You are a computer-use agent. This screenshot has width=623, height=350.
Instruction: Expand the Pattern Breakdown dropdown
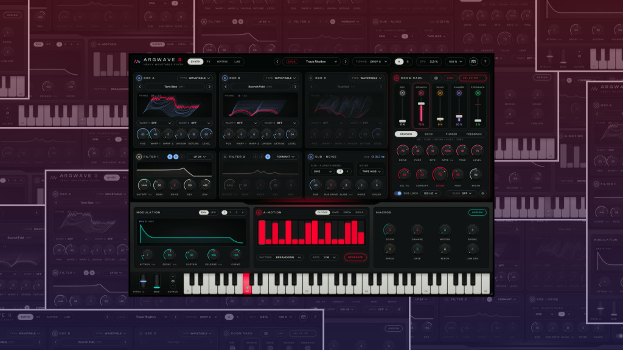coord(280,257)
